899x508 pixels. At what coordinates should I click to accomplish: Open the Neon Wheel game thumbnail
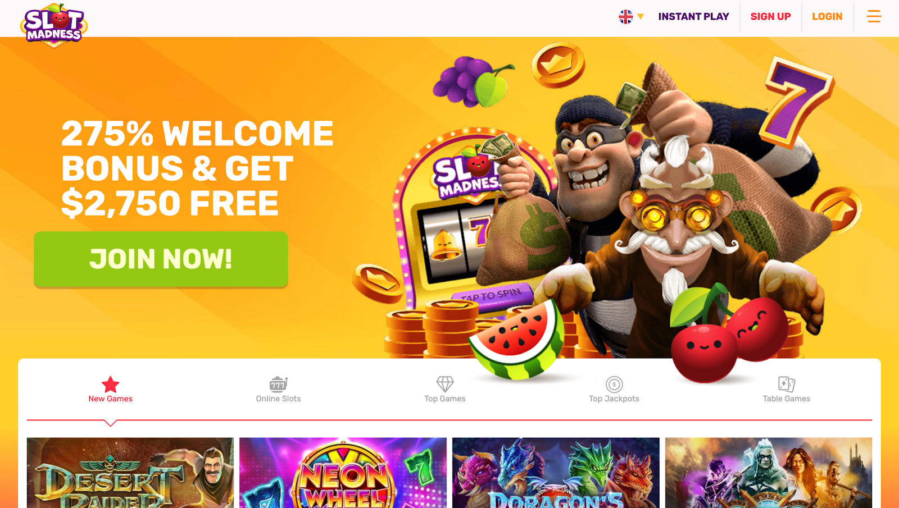coord(343,473)
